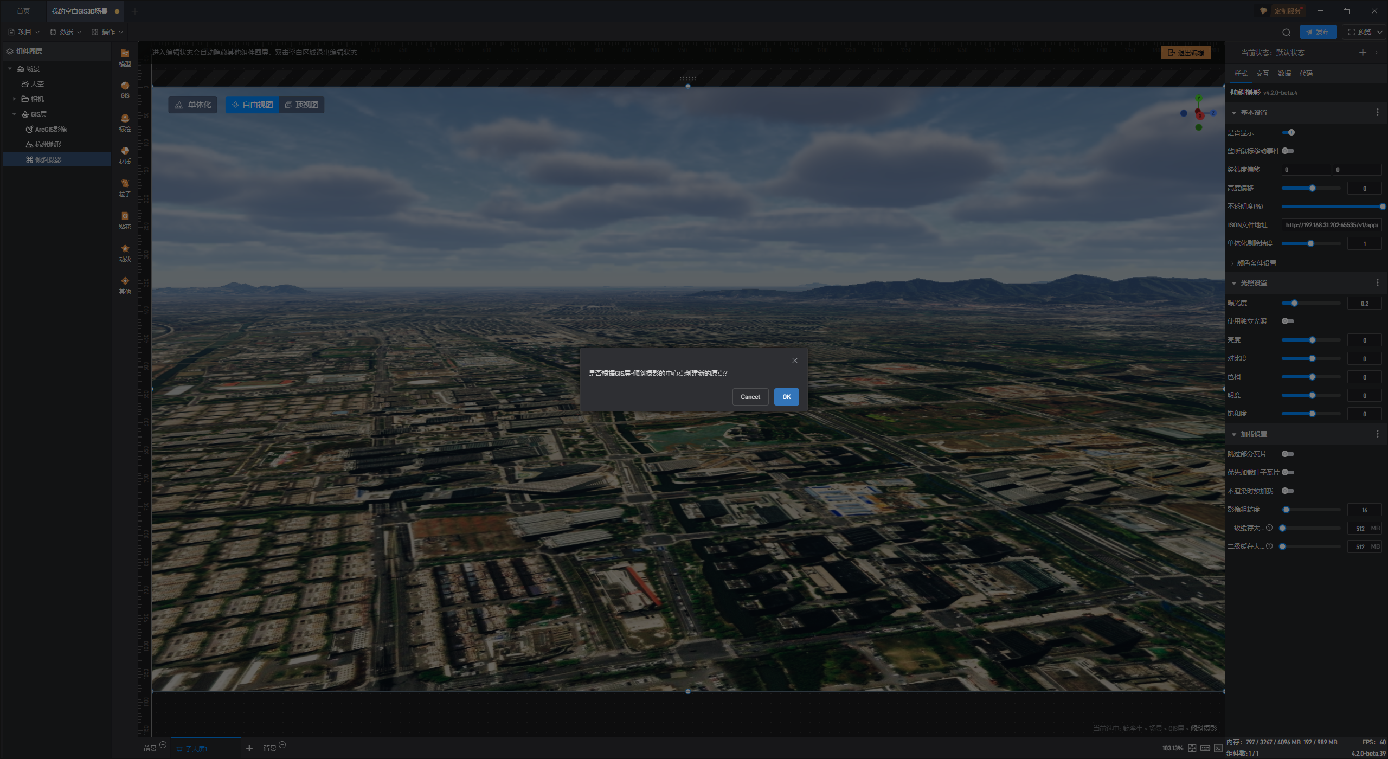
Task: Adjust the 曝光度 exposure slider
Action: pos(1294,304)
